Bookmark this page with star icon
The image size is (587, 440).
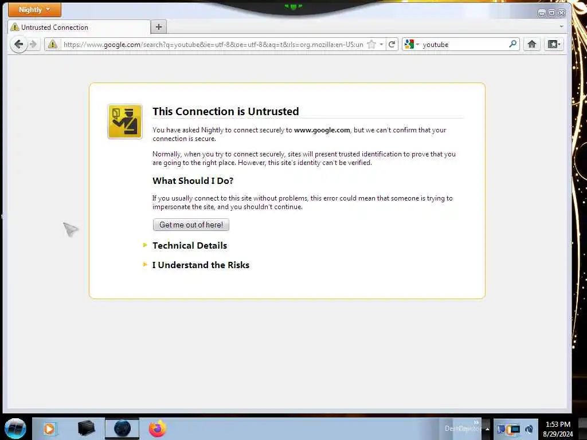point(371,45)
